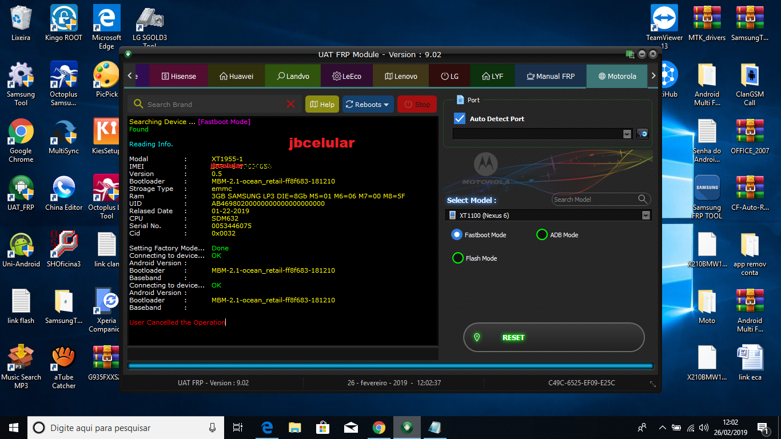Click the screenshot capture icon in UAT title bar
Image resolution: width=781 pixels, height=439 pixels.
[x=630, y=54]
